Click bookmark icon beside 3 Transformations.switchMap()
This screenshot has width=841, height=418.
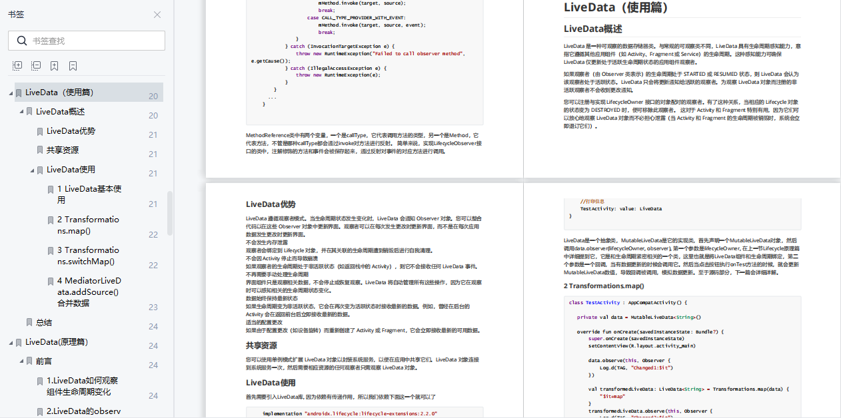pos(51,250)
